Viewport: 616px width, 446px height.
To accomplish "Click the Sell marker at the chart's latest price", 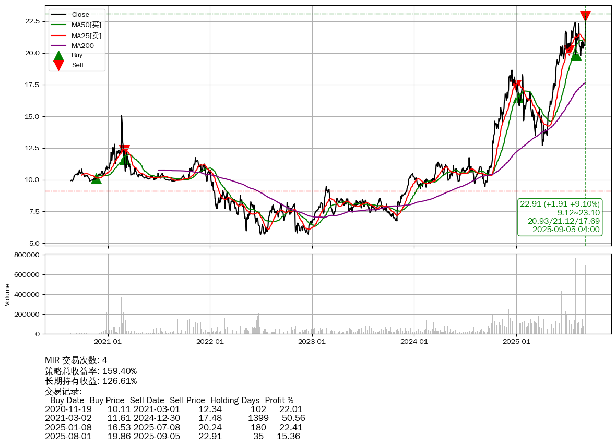I will pyautogui.click(x=585, y=16).
